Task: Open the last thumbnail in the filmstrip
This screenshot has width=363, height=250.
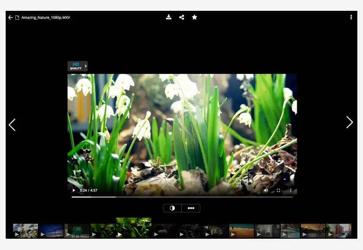Action: point(339,231)
